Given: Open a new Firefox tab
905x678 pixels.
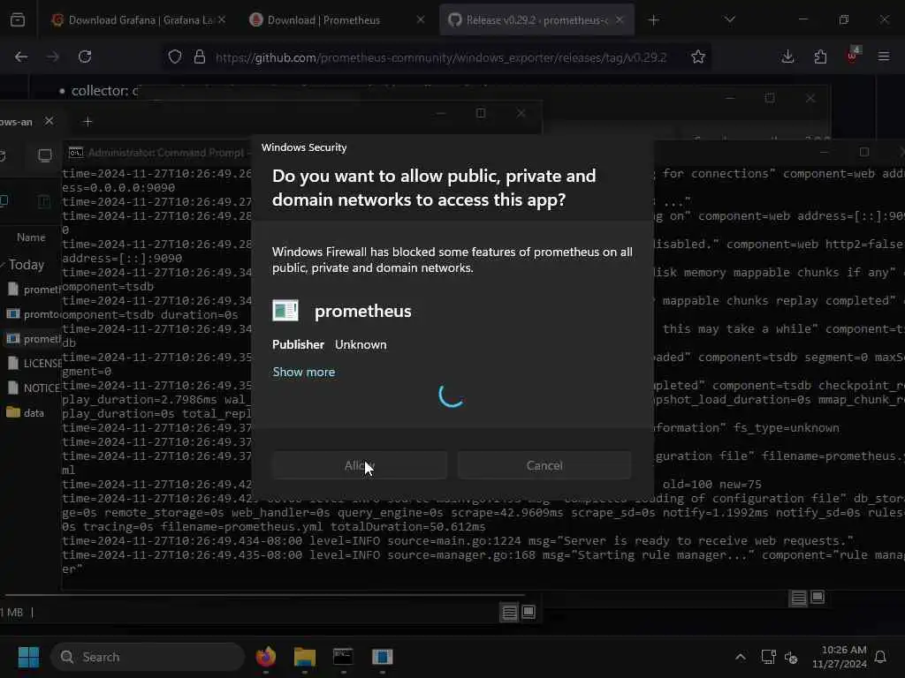Looking at the screenshot, I should 653,20.
